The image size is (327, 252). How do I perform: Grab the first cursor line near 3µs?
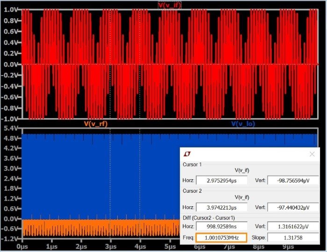(110, 93)
